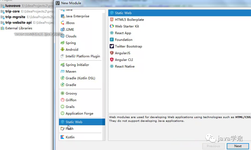The height and width of the screenshot is (150, 251).
Task: Select the Kotlin category label
Action: click(70, 137)
